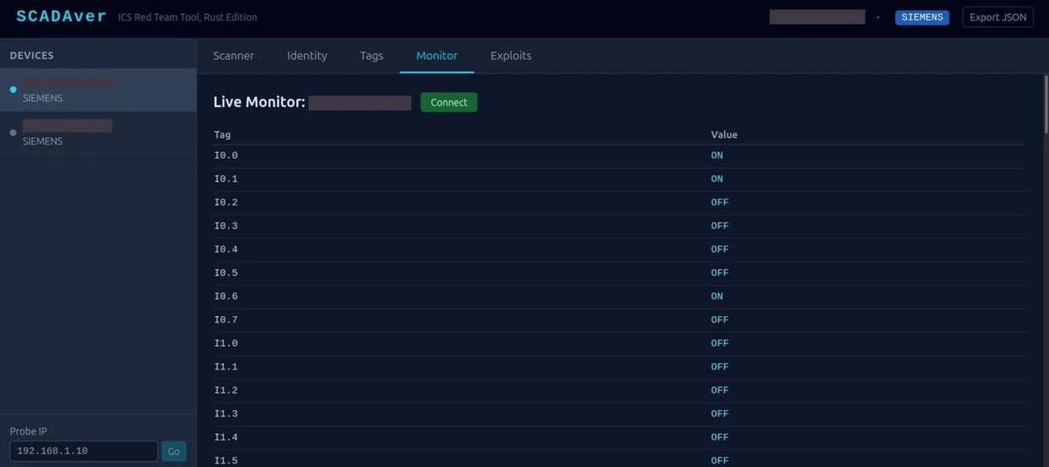Select the first SIEMENS device with cyan dot
The height and width of the screenshot is (467, 1049).
[x=98, y=90]
